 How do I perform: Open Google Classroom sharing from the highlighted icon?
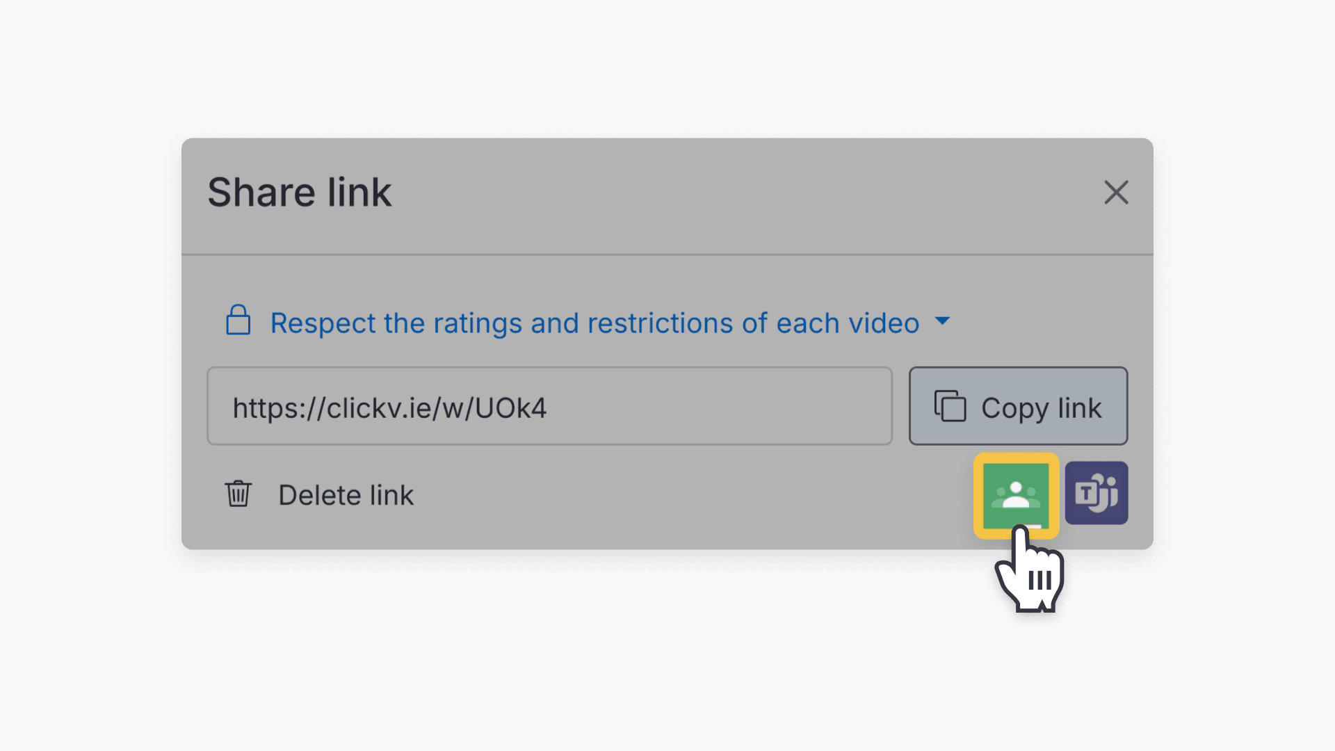point(1016,494)
